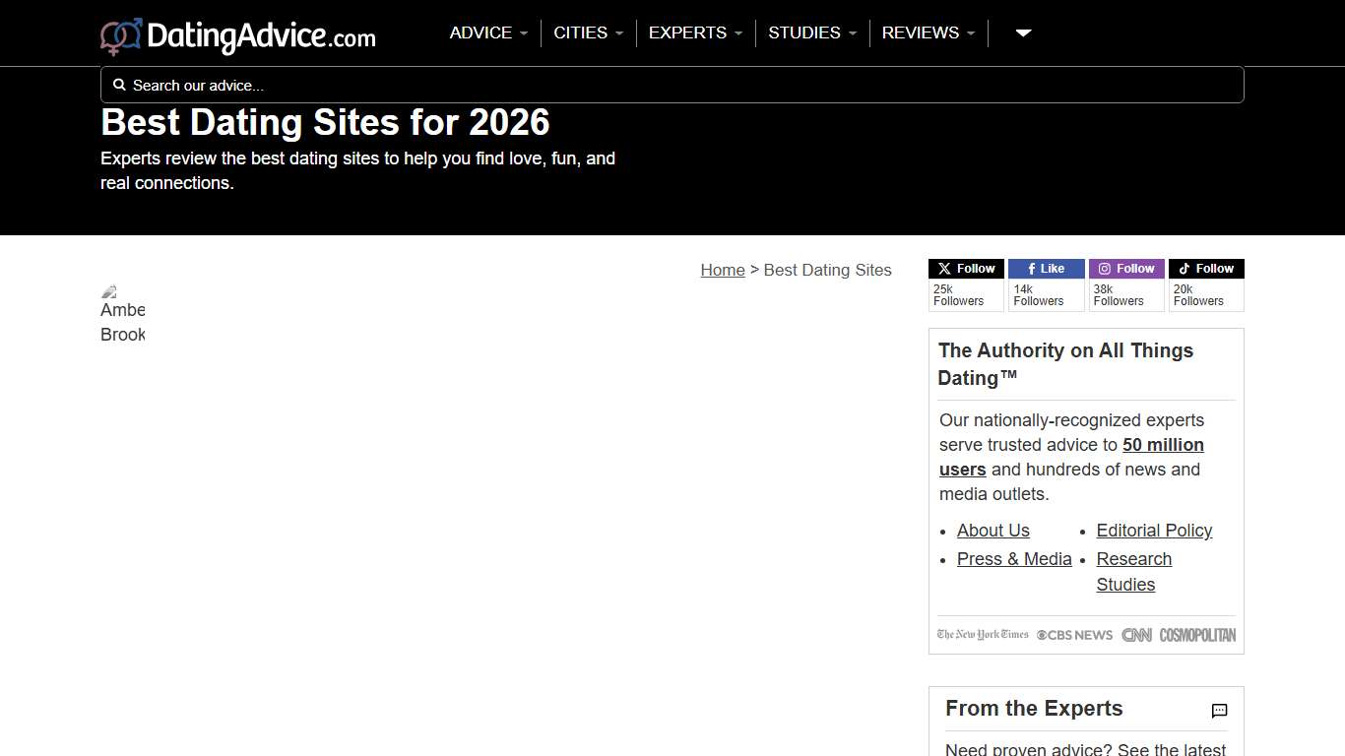Follow on Instagram button
This screenshot has width=1345, height=756.
click(1125, 269)
